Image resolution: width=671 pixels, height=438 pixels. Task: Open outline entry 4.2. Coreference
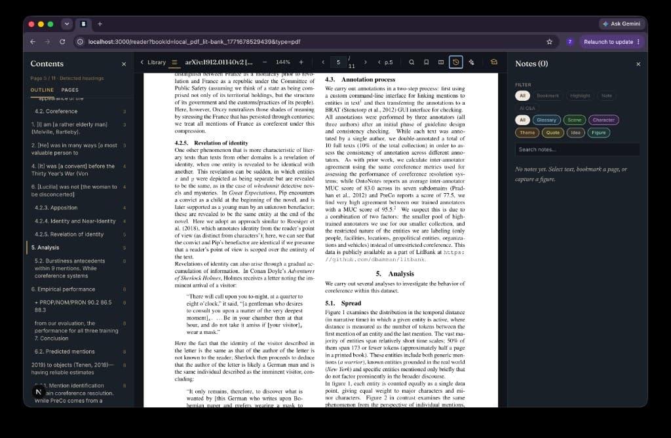tap(79, 111)
